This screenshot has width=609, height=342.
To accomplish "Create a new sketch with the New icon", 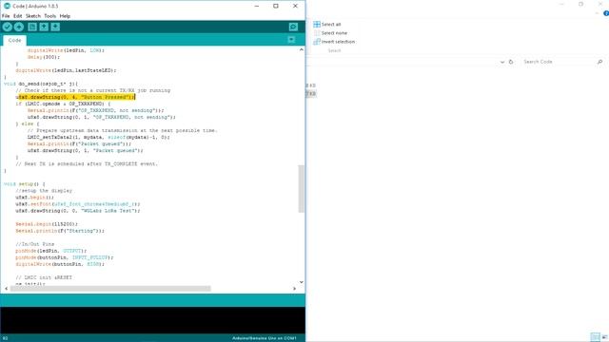I will pyautogui.click(x=32, y=27).
